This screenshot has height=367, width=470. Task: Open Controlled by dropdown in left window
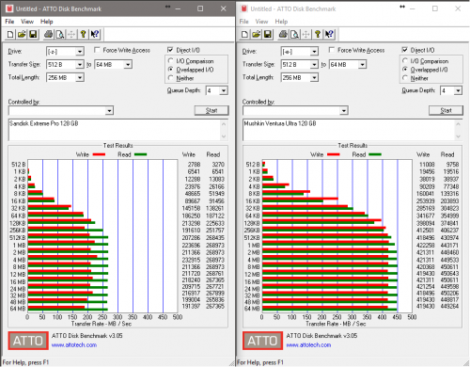109,110
